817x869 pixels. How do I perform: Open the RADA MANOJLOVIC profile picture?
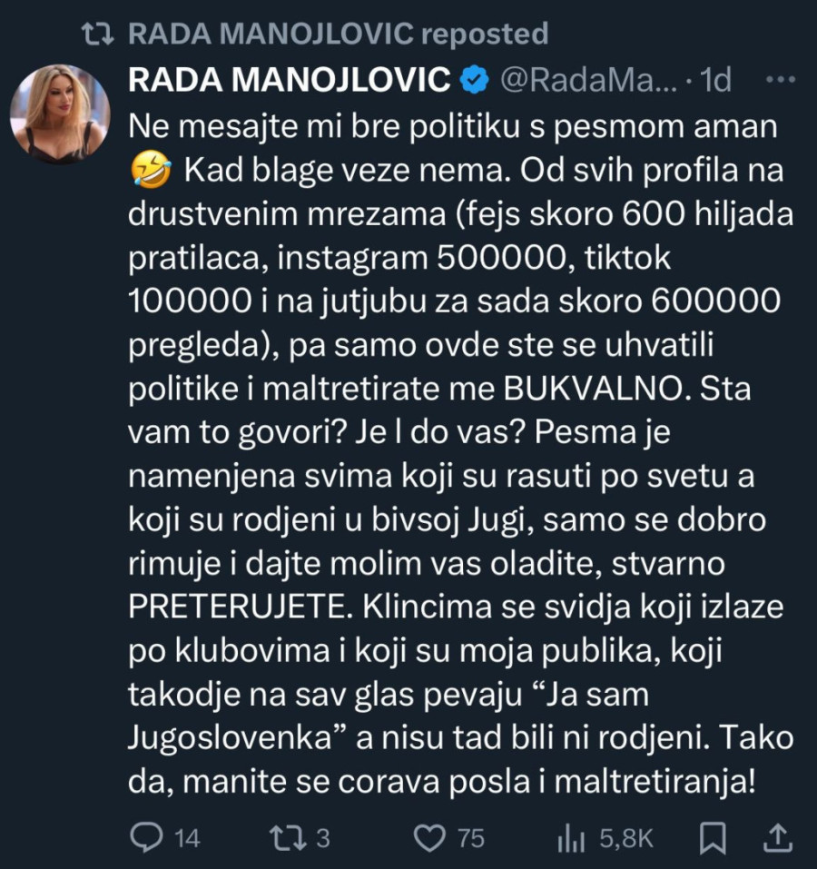[x=60, y=114]
